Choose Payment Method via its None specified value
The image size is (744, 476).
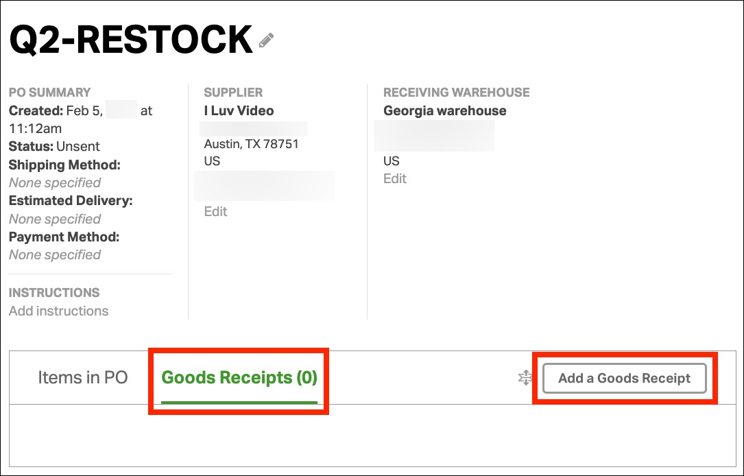pos(55,254)
